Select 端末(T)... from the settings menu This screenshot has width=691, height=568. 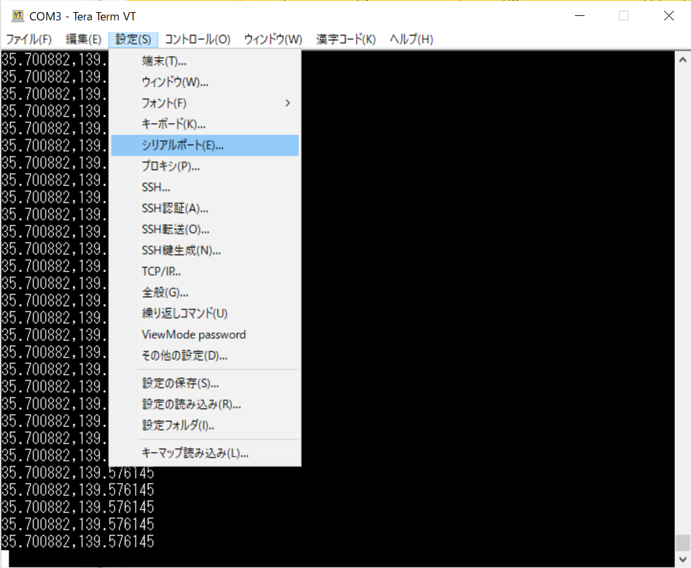coord(164,61)
